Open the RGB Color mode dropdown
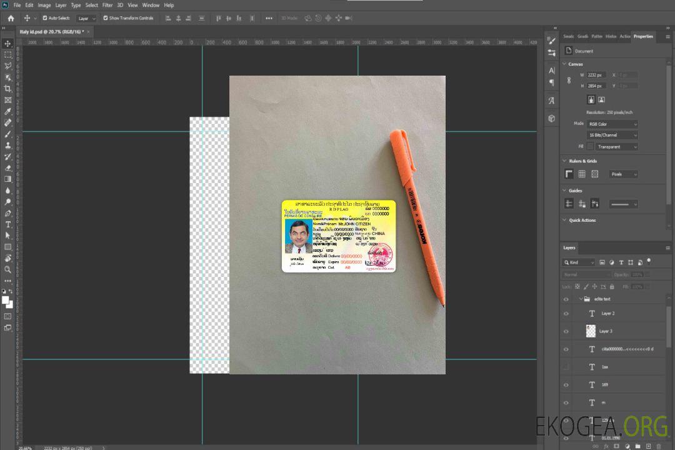The height and width of the screenshot is (450, 675). coord(612,124)
